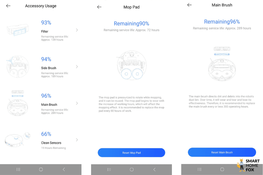Tap the Side Brush robot illustration
Image resolution: width=263 pixels, height=175 pixels.
click(18, 66)
